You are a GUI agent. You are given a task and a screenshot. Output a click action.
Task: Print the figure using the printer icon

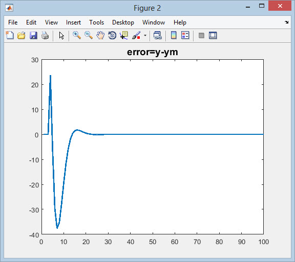[x=45, y=35]
